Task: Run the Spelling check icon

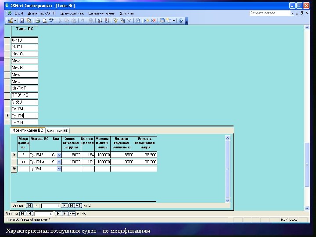Action: (x=51, y=20)
